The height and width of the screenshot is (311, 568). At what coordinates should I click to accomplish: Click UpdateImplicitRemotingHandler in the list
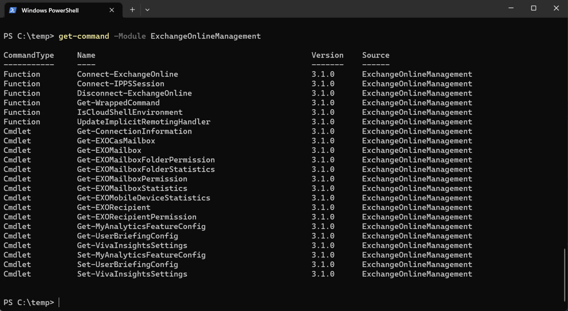click(143, 122)
